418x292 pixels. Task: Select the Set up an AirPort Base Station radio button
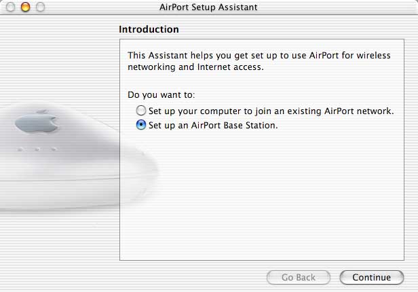pos(141,125)
